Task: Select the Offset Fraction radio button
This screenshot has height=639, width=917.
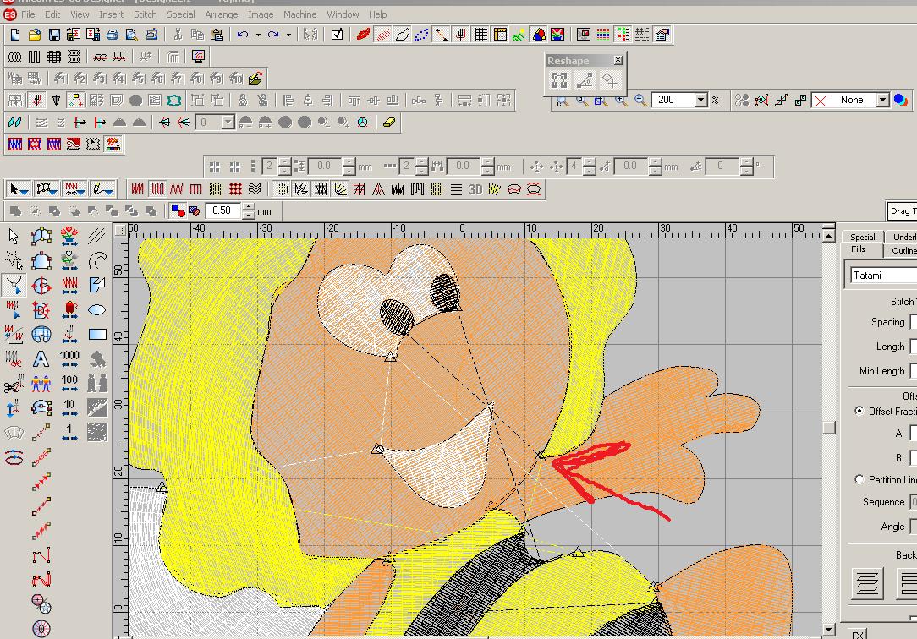Action: tap(859, 412)
